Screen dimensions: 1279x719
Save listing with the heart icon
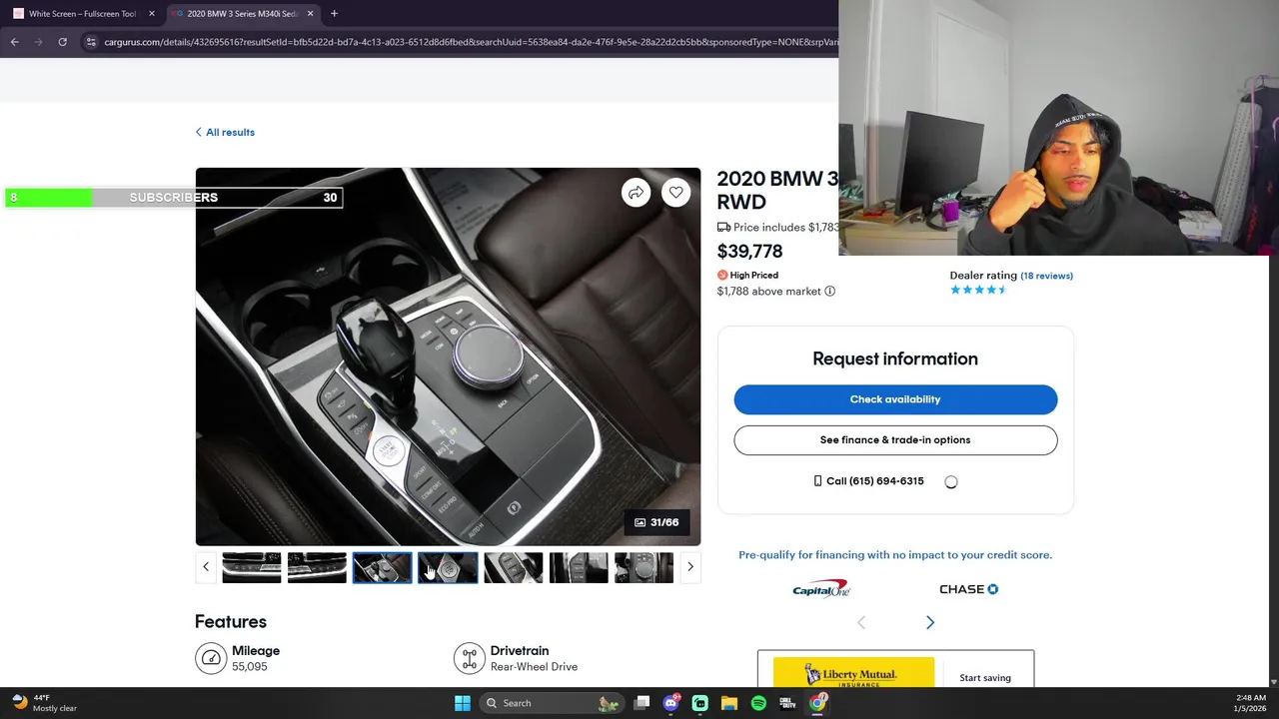pos(676,193)
